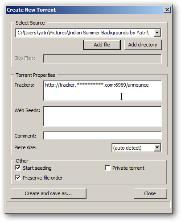Click the Comment input field
181x222 pixels.
(x=102, y=136)
